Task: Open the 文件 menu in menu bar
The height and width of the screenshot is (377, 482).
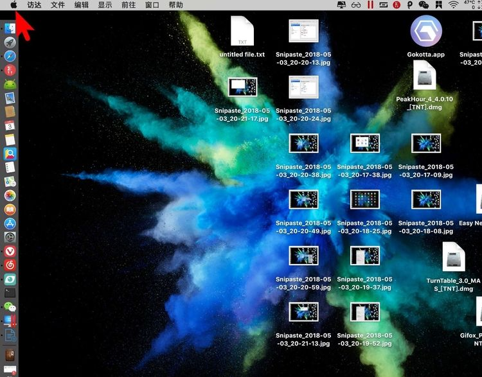Action: coord(58,5)
